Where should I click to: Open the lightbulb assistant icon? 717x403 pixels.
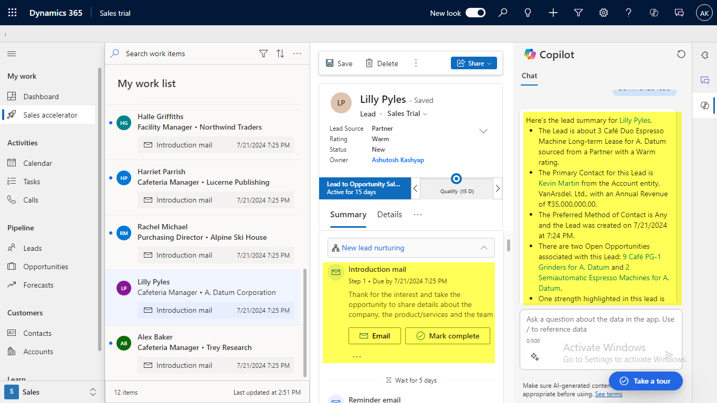pos(528,13)
